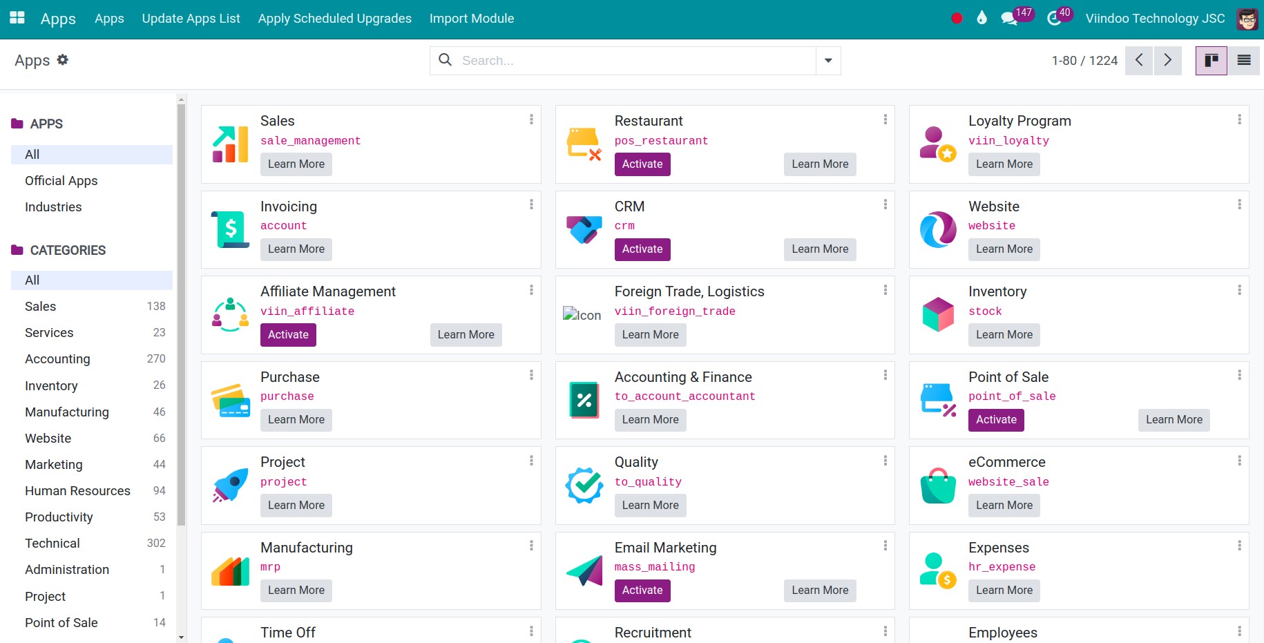Click the Quality app icon

pyautogui.click(x=584, y=486)
